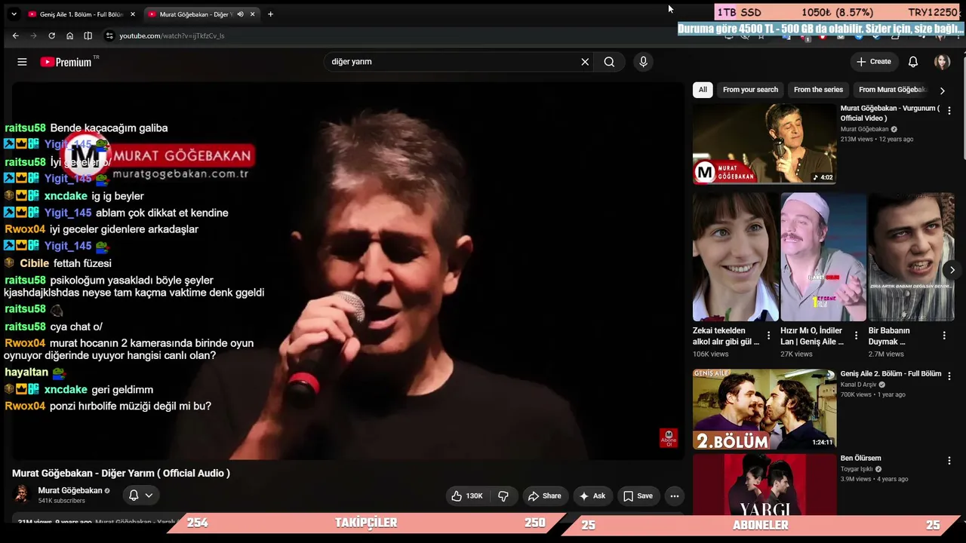Start voice search with the microphone
This screenshot has width=966, height=543.
[643, 62]
